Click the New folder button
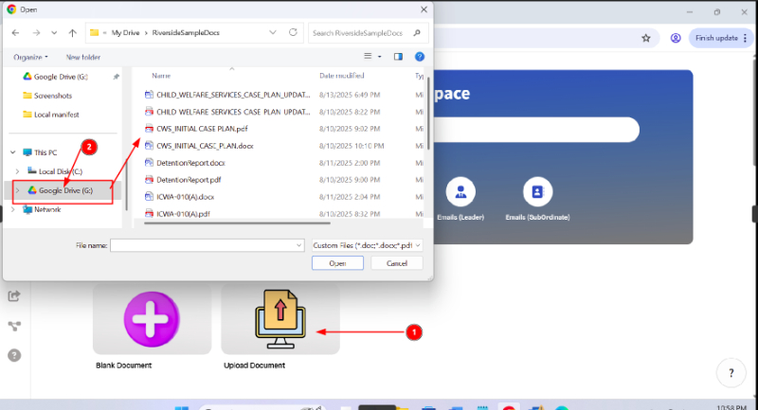The height and width of the screenshot is (410, 758). 84,57
